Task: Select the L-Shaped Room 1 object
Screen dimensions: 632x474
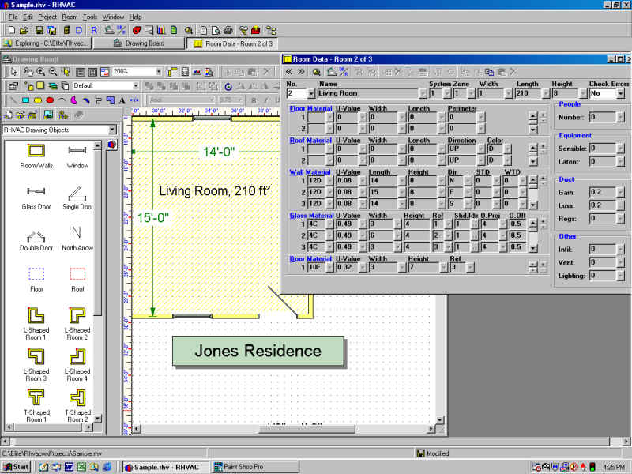Action: click(x=36, y=316)
